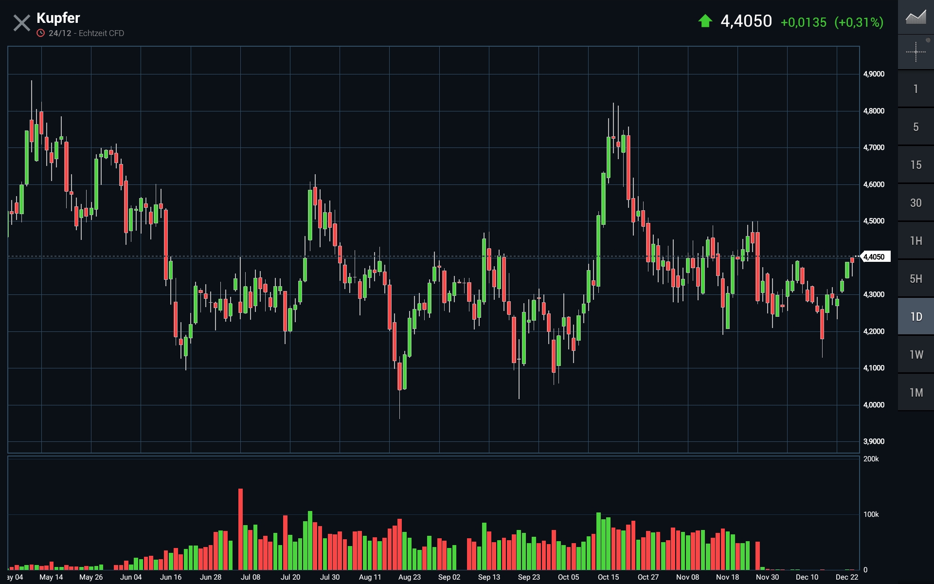934x584 pixels.
Task: Click the tallest Jul 08 volume bar
Action: (240, 529)
